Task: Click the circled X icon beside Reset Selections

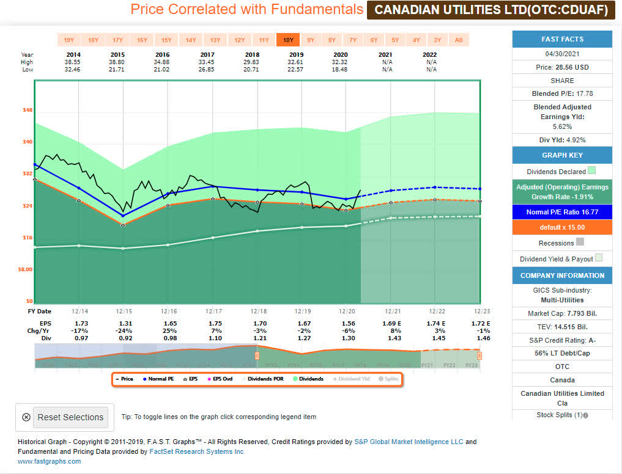Action: point(26,417)
